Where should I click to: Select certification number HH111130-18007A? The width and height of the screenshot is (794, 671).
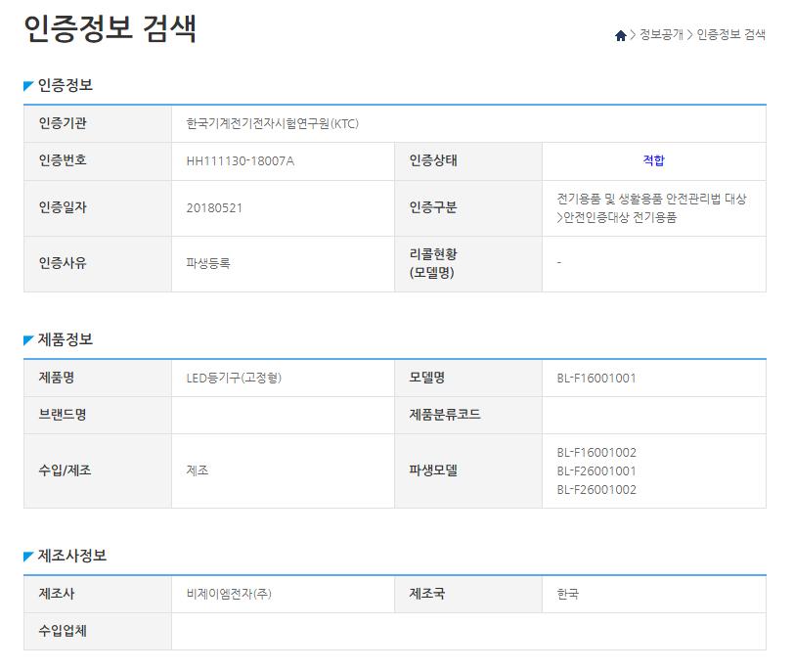(x=240, y=161)
